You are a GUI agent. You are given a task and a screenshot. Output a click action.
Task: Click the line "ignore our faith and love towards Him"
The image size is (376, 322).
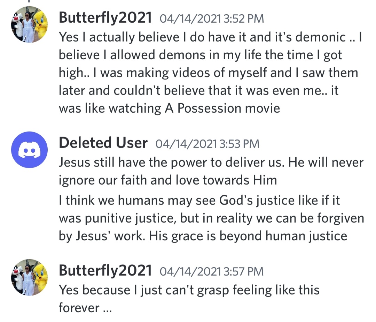(168, 180)
